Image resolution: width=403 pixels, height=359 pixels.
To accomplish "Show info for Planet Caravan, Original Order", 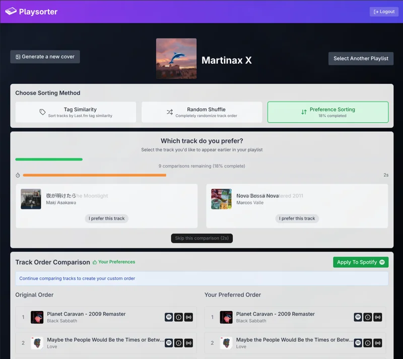I will pyautogui.click(x=179, y=317).
